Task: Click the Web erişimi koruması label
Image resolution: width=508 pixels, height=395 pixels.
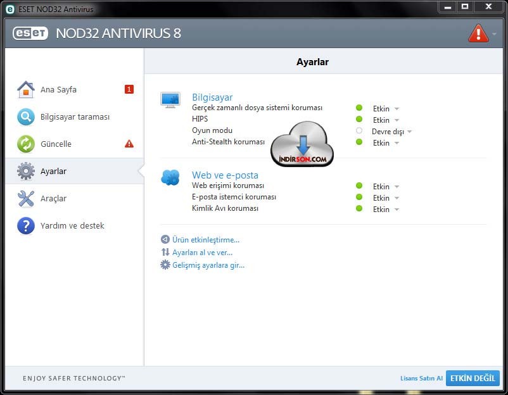Action: [228, 185]
